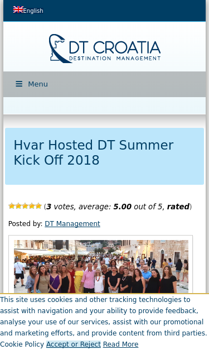This screenshot has height=350, width=209.
Task: Open the Menu label
Action: pos(38,84)
